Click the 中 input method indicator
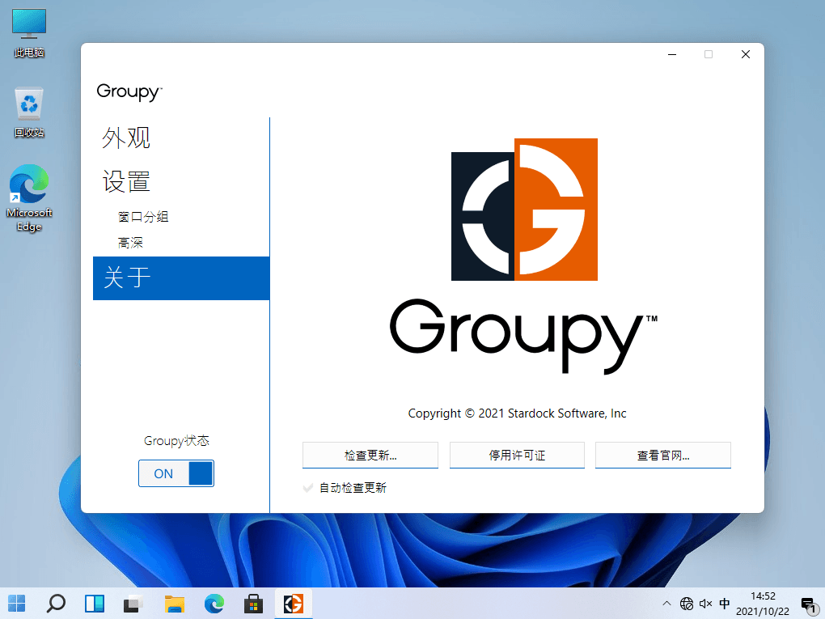The image size is (825, 619). pyautogui.click(x=725, y=603)
